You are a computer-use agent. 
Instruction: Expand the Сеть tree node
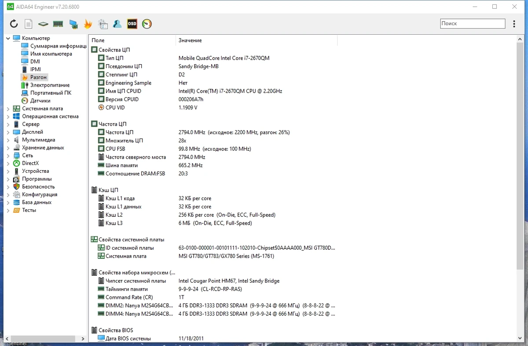coord(8,156)
